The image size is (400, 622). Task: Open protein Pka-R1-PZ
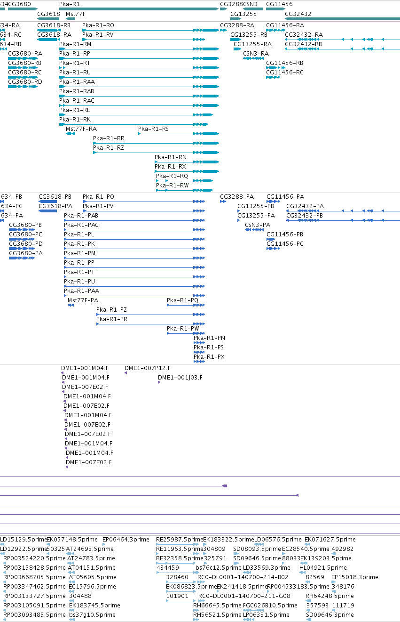point(112,310)
